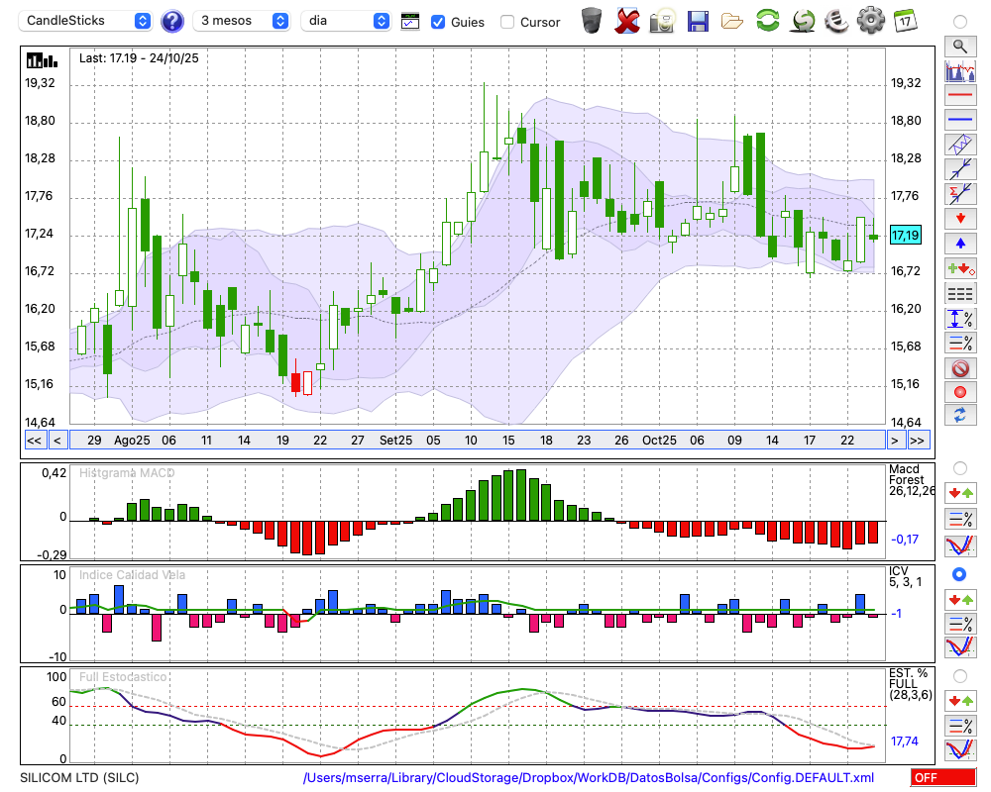
Task: Open the 3 mesos period dropdown
Action: [x=242, y=21]
